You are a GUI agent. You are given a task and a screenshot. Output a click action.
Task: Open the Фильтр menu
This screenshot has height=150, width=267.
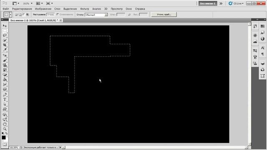[84, 9]
